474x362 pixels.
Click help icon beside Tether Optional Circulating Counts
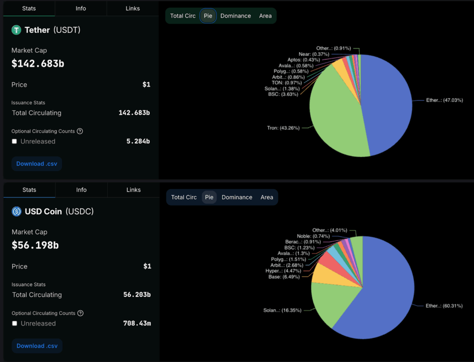click(80, 131)
